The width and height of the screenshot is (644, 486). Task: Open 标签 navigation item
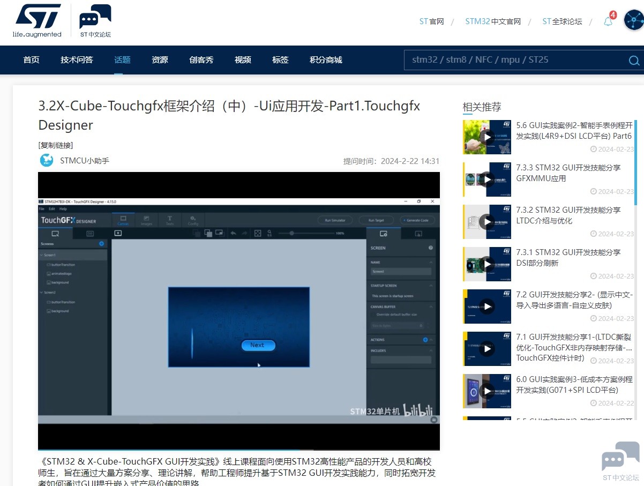click(x=280, y=59)
